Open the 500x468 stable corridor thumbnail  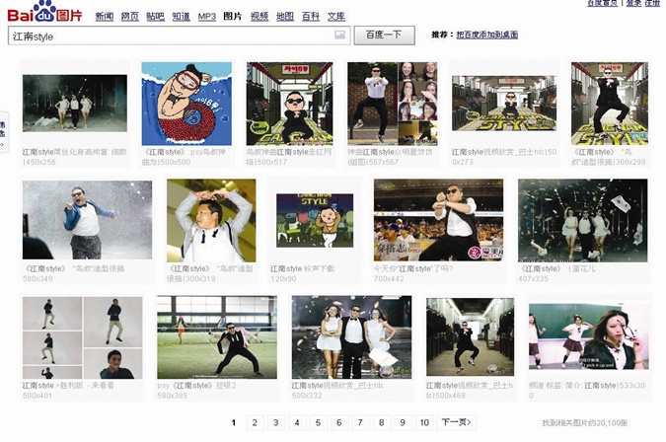[x=471, y=337]
